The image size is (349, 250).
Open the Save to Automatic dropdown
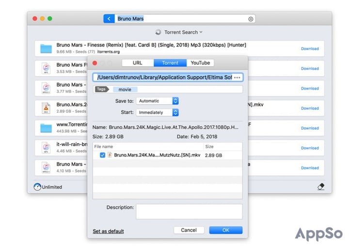pos(158,101)
